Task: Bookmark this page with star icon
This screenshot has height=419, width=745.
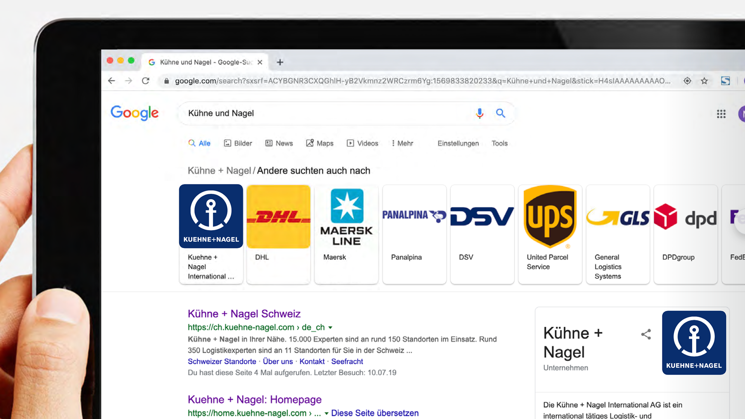Action: click(x=704, y=81)
